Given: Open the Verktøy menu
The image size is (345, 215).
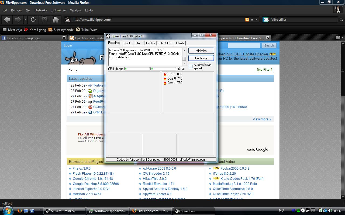Looking at the screenshot, I should tap(75, 10).
